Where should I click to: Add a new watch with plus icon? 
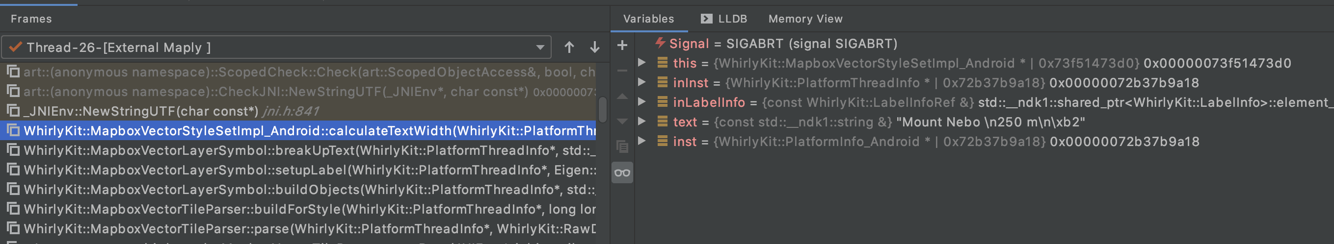[622, 46]
